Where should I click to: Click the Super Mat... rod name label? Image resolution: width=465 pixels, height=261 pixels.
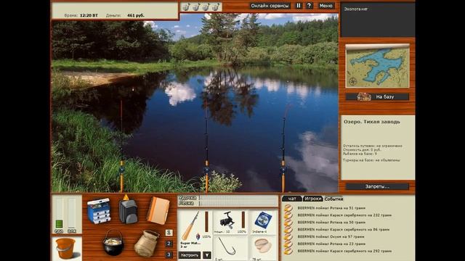190,244
